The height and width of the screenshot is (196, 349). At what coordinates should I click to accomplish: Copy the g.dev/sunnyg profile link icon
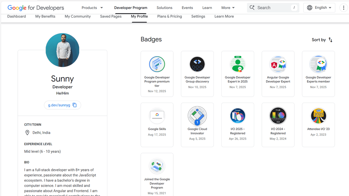pyautogui.click(x=75, y=105)
